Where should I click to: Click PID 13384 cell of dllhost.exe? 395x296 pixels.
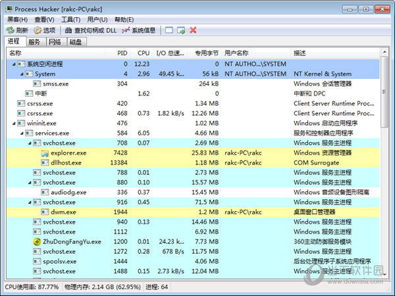[118, 163]
